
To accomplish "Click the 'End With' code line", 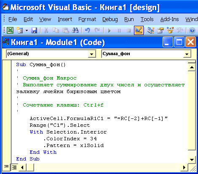I will 43,152.
